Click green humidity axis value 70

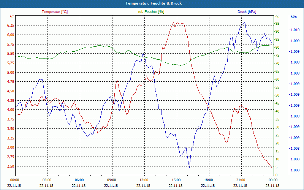pyautogui.click(x=277, y=63)
